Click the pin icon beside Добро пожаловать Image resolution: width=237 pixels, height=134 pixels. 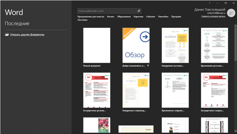pyautogui.click(x=148, y=66)
